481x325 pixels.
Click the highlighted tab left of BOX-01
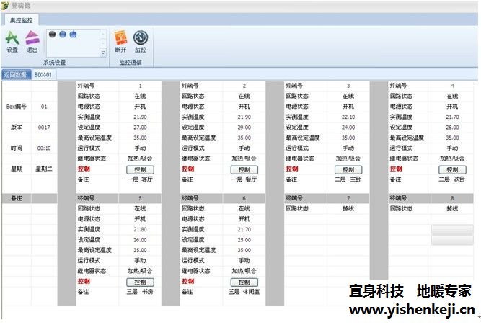click(16, 74)
